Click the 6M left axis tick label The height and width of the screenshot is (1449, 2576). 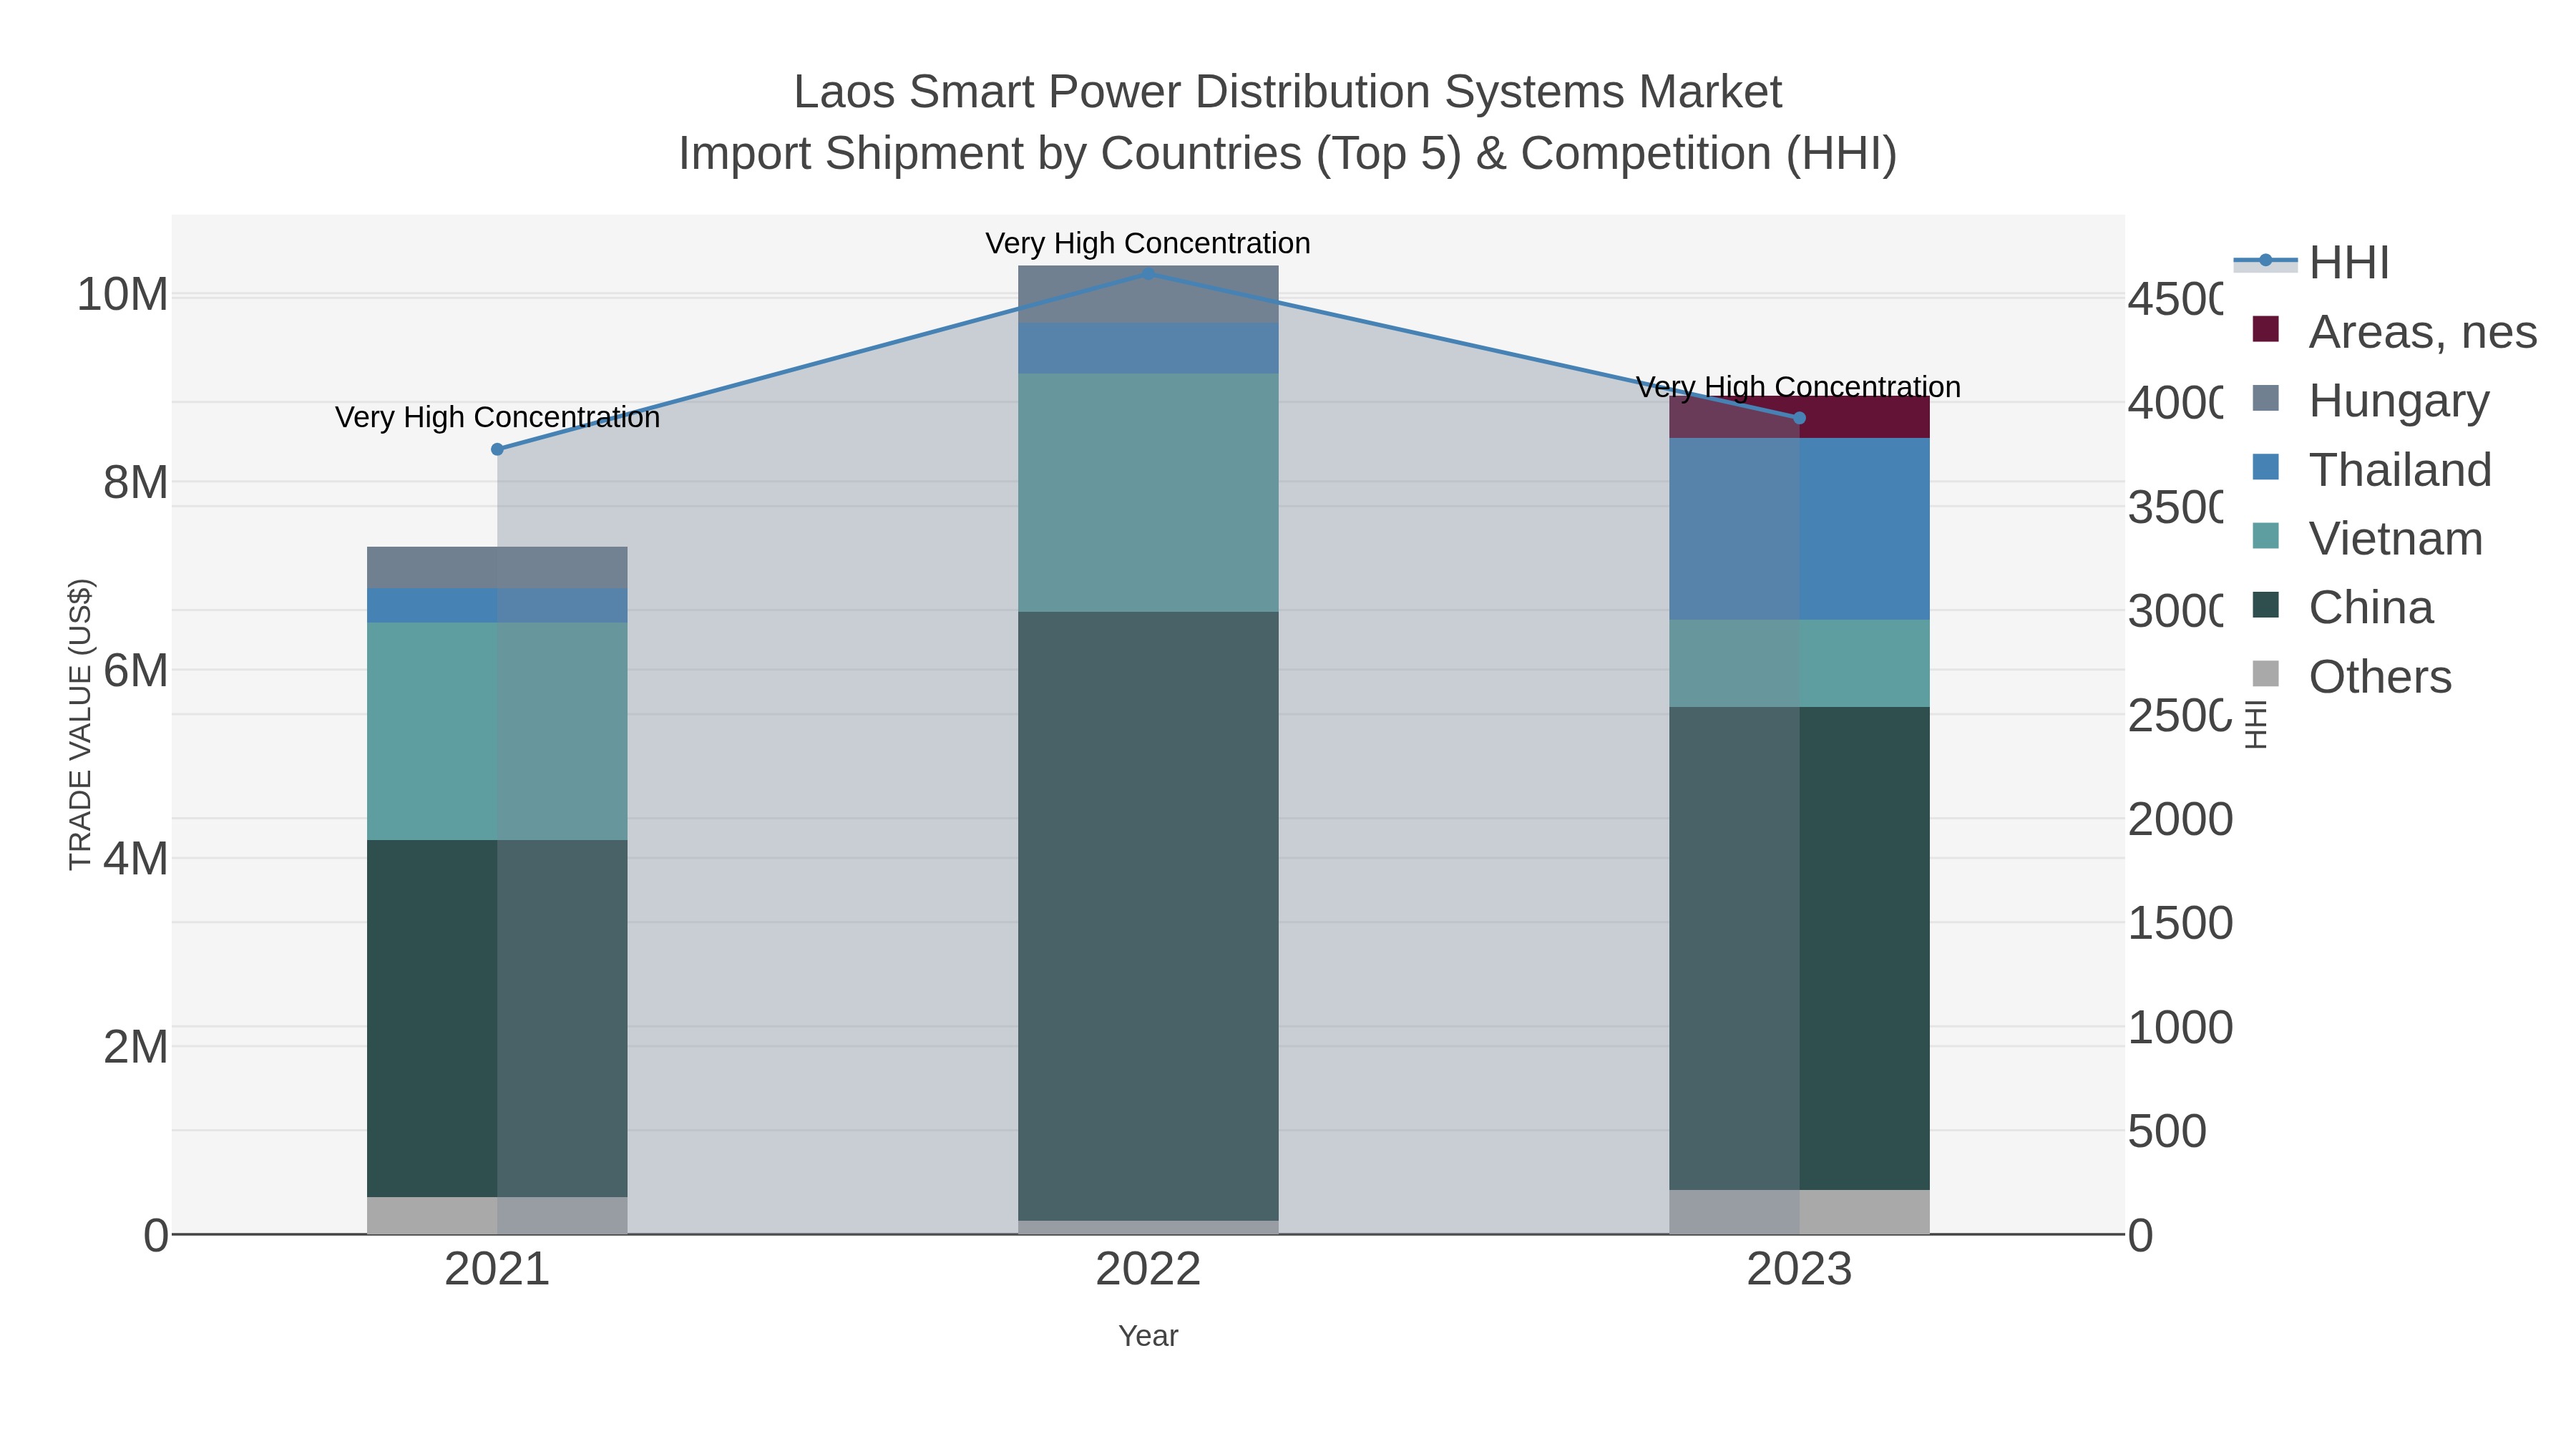[x=136, y=671]
